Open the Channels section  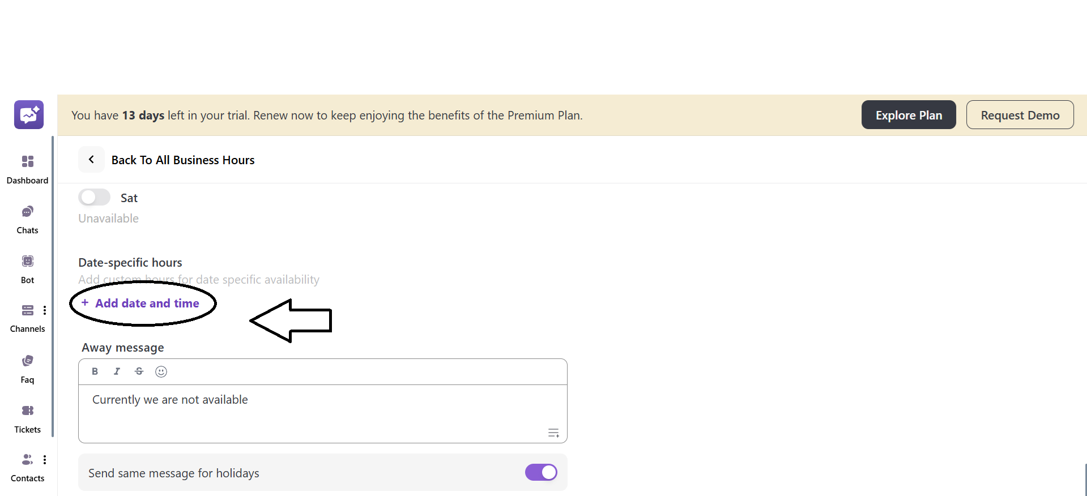click(x=27, y=317)
